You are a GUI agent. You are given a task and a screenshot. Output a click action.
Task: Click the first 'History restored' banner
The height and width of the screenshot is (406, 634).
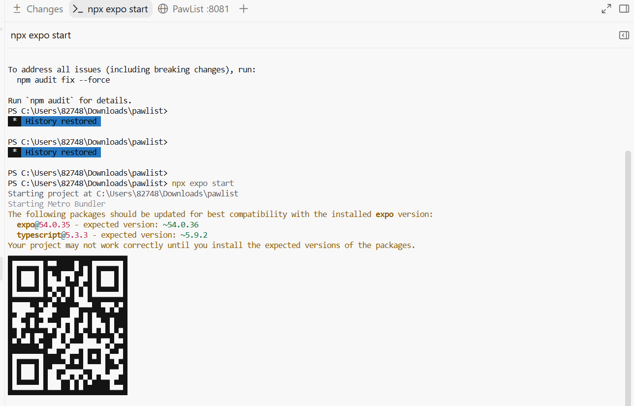54,121
